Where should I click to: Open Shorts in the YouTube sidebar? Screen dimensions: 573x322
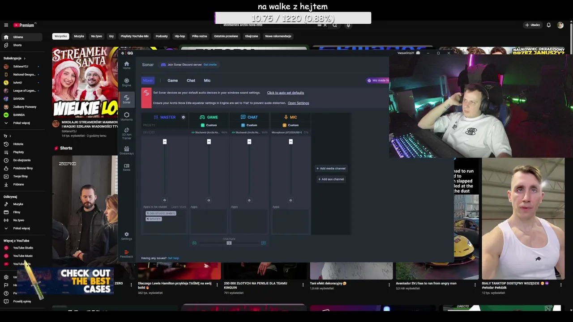22,45
